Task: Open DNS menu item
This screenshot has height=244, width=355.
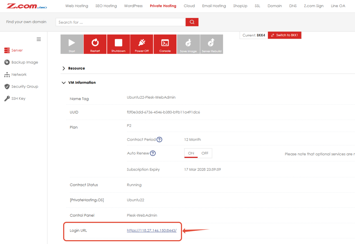Action: coord(293,6)
